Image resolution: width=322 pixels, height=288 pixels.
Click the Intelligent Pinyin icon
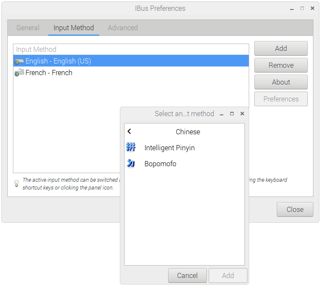tap(131, 147)
